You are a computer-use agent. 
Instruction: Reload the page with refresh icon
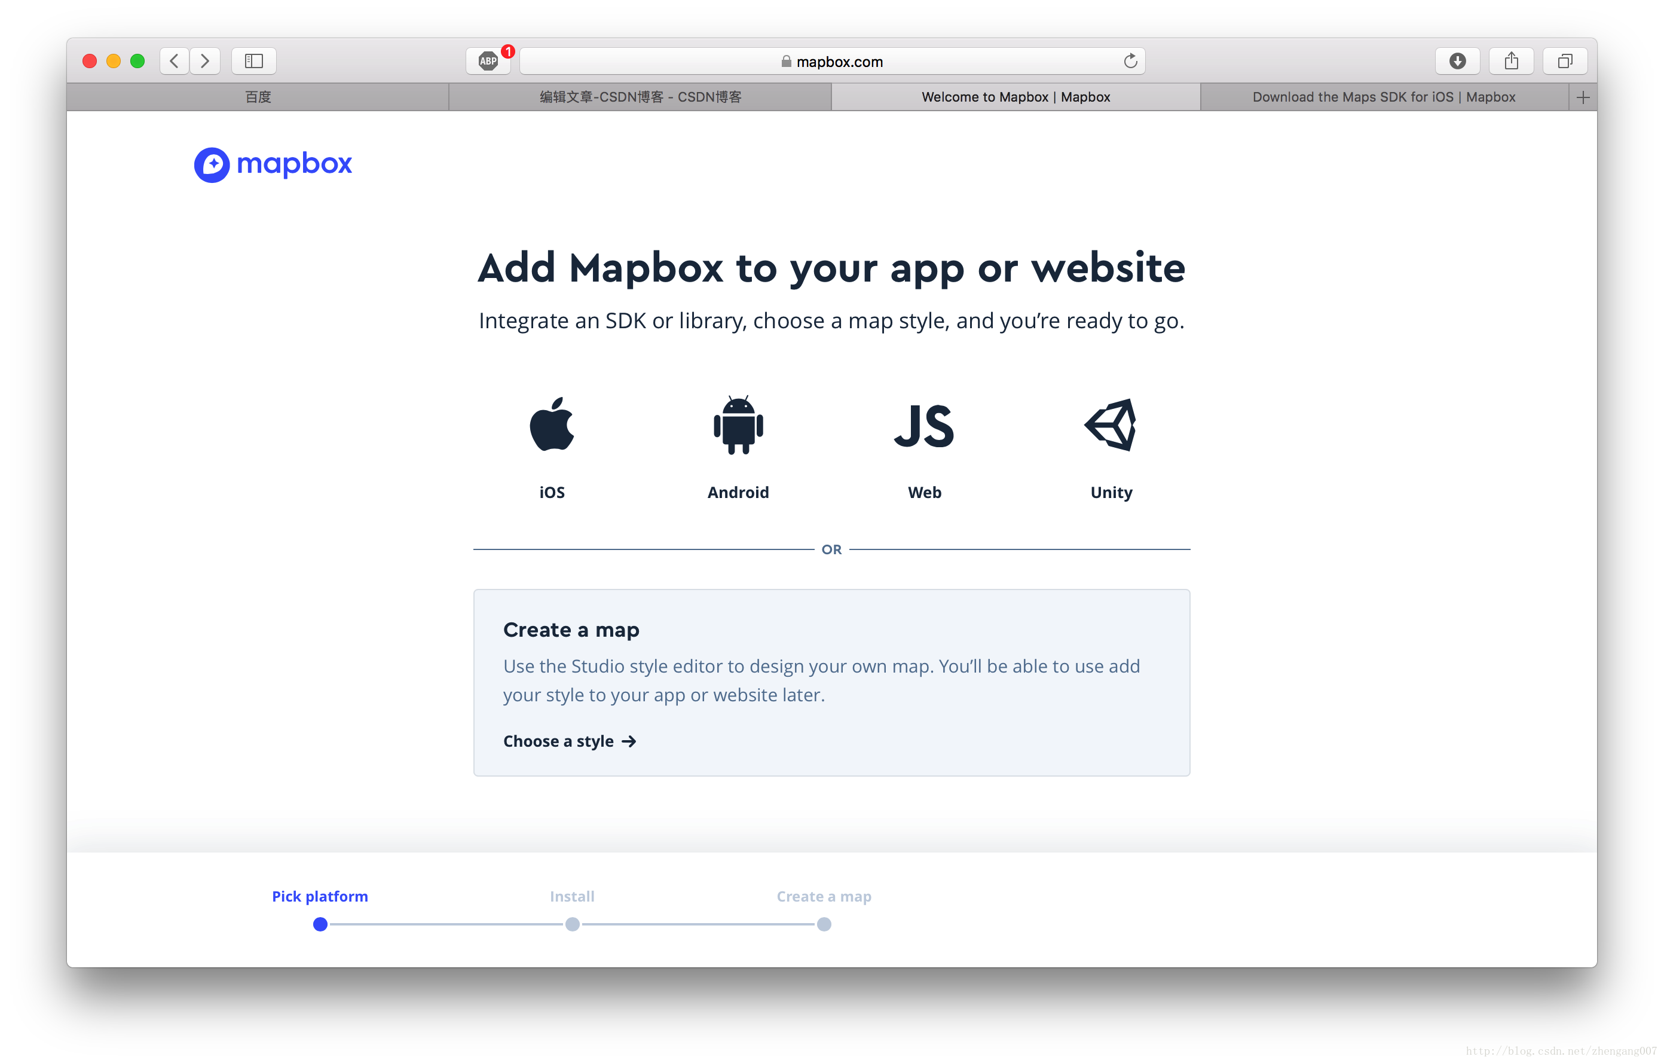tap(1130, 61)
